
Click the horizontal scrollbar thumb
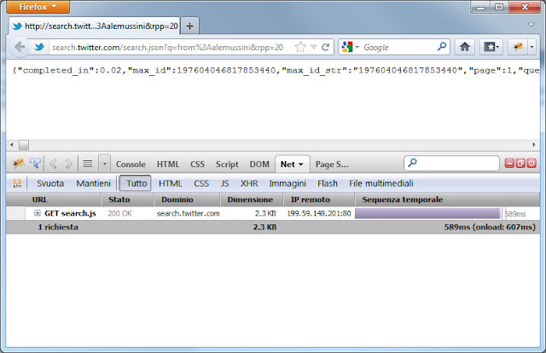tap(24, 144)
